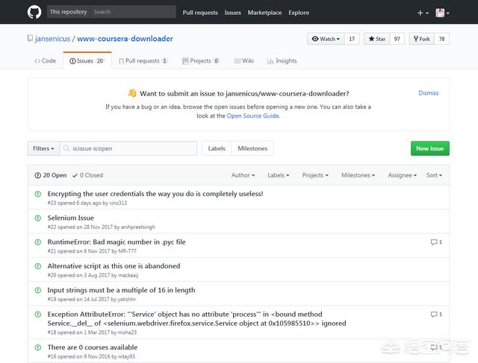This screenshot has width=478, height=363.
Task: Open author MR-T77 link
Action: pos(127,251)
